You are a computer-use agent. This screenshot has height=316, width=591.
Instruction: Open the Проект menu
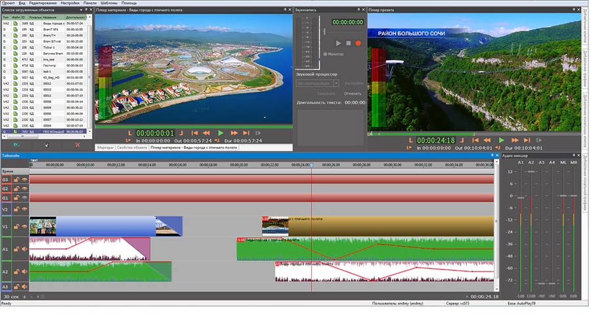(x=9, y=3)
